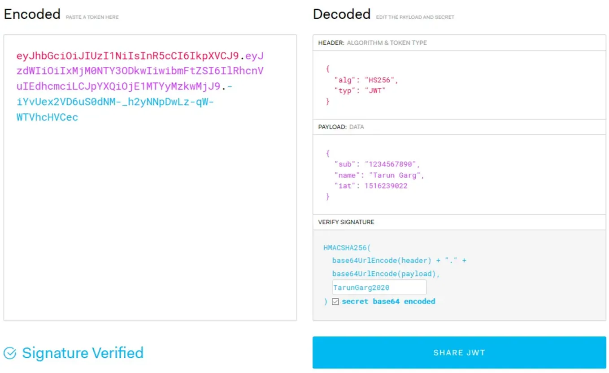
Task: Click the Signature Verified status text
Action: (x=83, y=353)
